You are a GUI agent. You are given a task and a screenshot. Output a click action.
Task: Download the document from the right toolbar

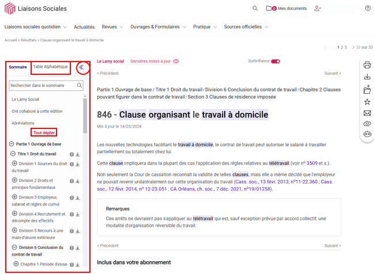367,77
